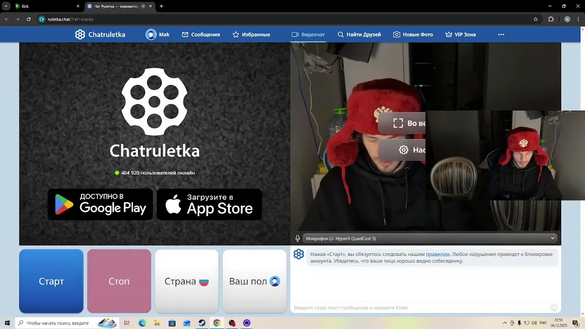Go back in browser history

7,19
